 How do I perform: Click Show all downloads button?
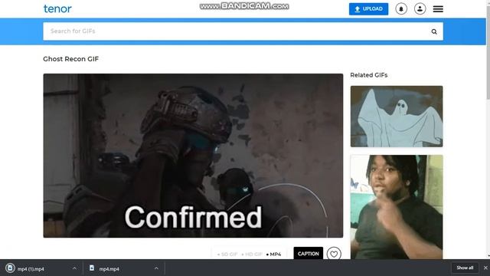click(x=465, y=268)
